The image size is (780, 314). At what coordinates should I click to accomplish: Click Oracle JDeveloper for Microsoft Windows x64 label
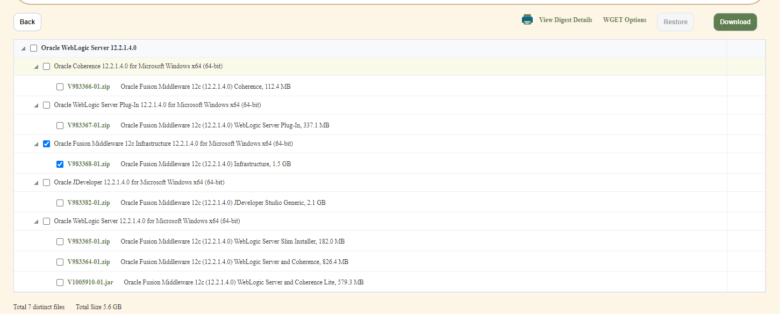click(x=139, y=182)
